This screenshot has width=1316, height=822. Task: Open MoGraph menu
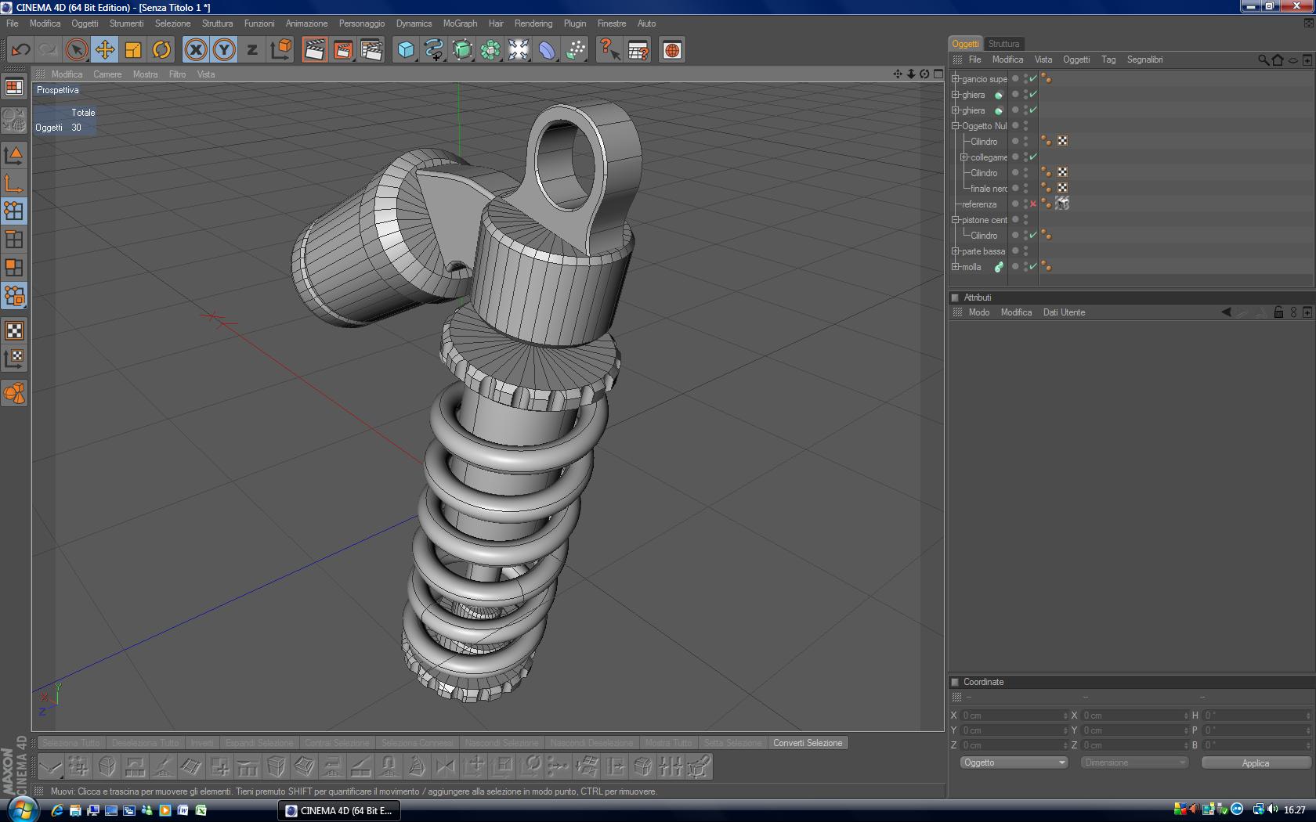coord(460,23)
